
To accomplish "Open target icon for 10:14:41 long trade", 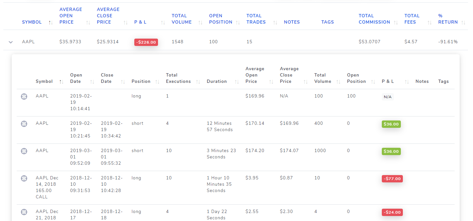I will click(x=24, y=97).
